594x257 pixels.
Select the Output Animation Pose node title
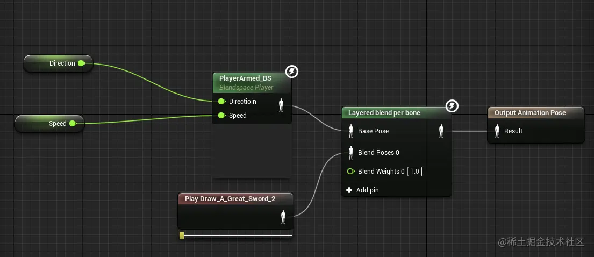click(530, 112)
